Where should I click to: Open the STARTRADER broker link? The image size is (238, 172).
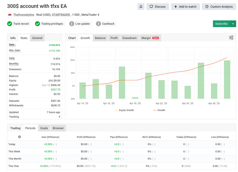[61, 15]
